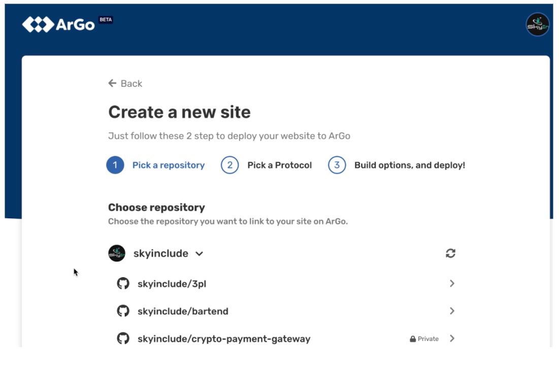Click the BETA badge next to logo

[106, 20]
